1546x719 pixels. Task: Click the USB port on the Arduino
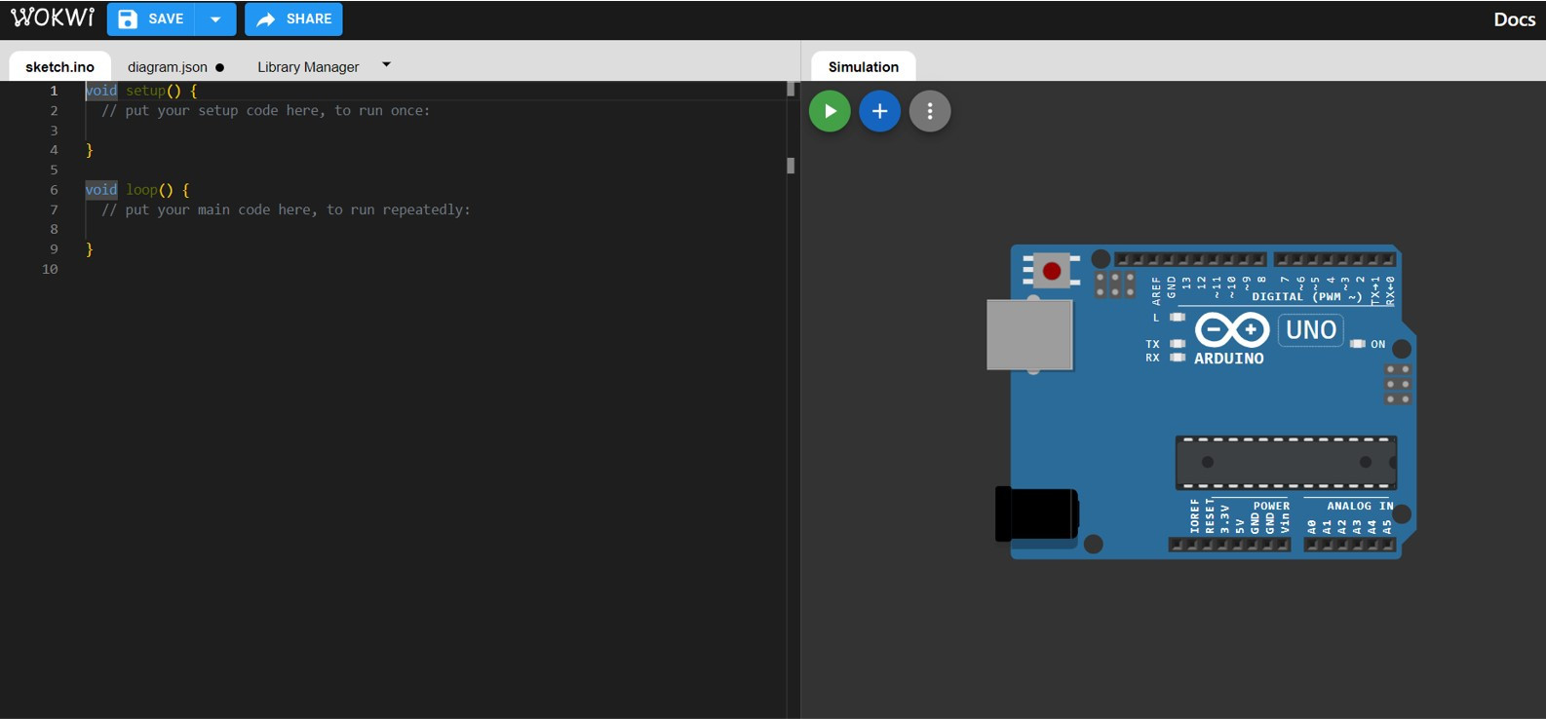1029,335
